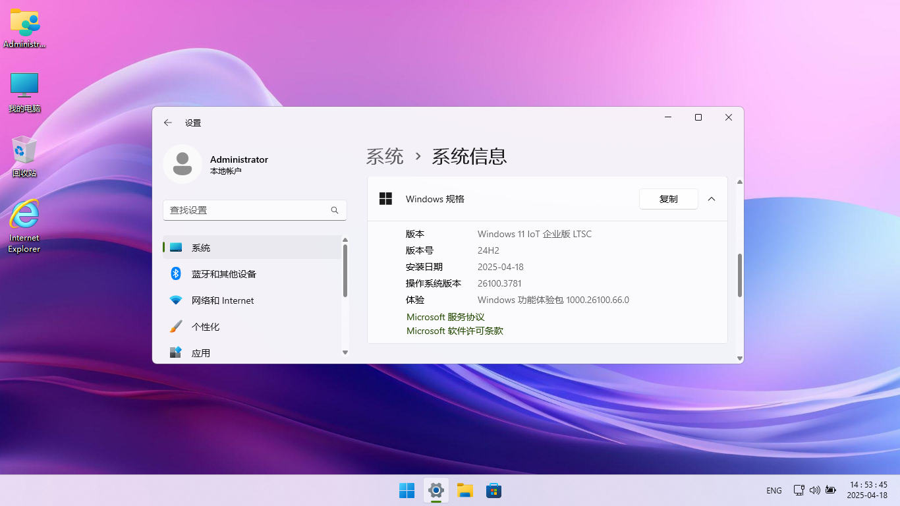Image resolution: width=900 pixels, height=506 pixels.
Task: Open the Start menu on taskbar
Action: click(407, 490)
